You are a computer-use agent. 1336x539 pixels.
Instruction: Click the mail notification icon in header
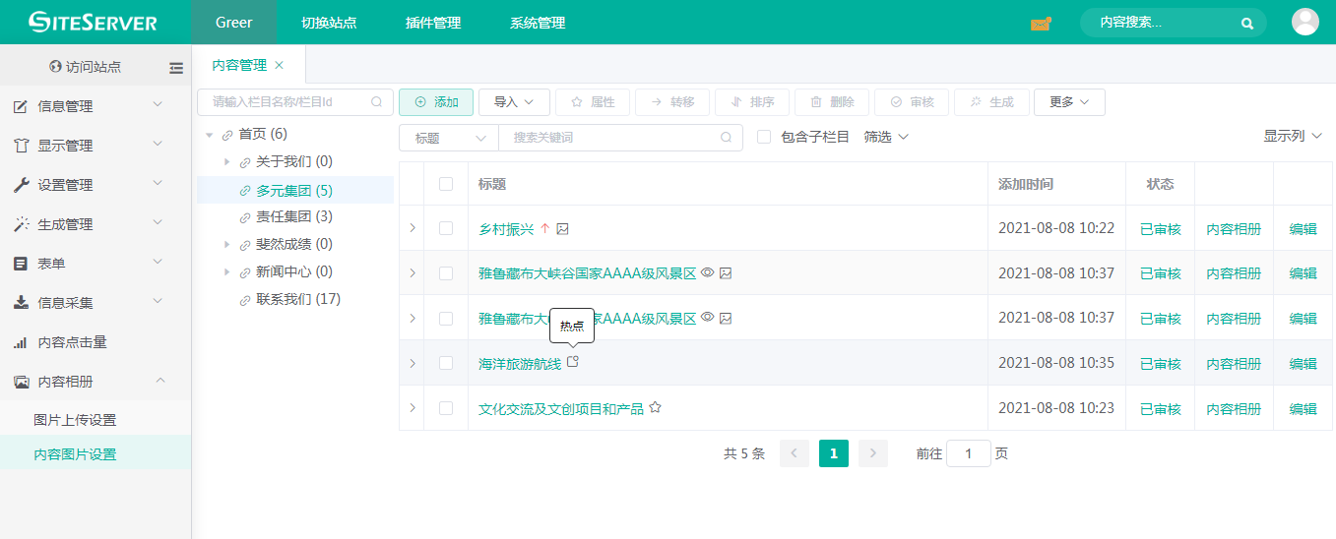click(1041, 24)
